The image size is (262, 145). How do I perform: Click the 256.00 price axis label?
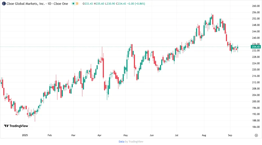pos(256,12)
